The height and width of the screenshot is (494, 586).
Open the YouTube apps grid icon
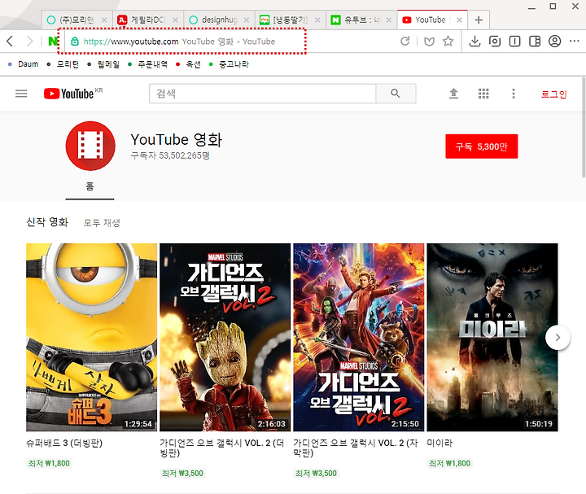coord(483,94)
